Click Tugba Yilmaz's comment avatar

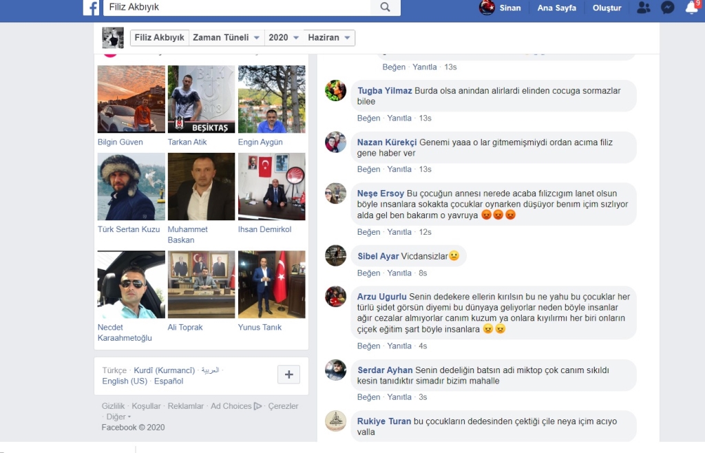coord(336,91)
